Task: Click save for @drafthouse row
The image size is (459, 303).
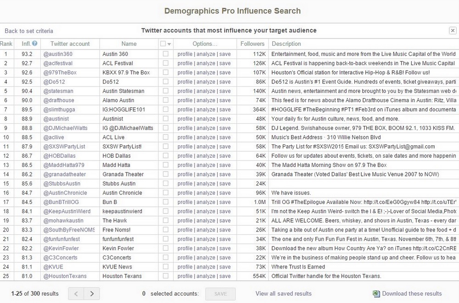Action: pyautogui.click(x=225, y=100)
